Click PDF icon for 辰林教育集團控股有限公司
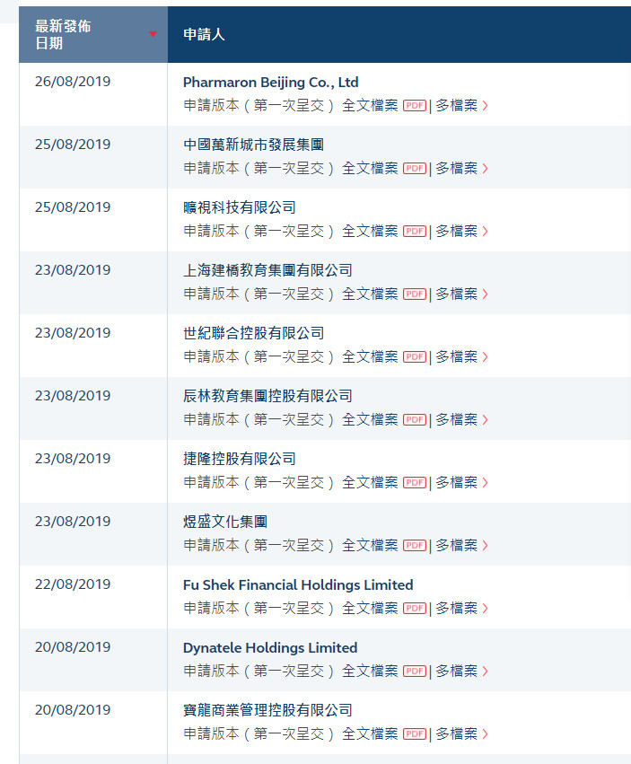The width and height of the screenshot is (631, 764). point(414,419)
